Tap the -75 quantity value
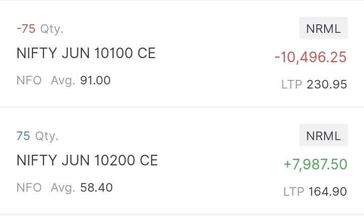Image resolution: width=364 pixels, height=221 pixels. tap(26, 29)
